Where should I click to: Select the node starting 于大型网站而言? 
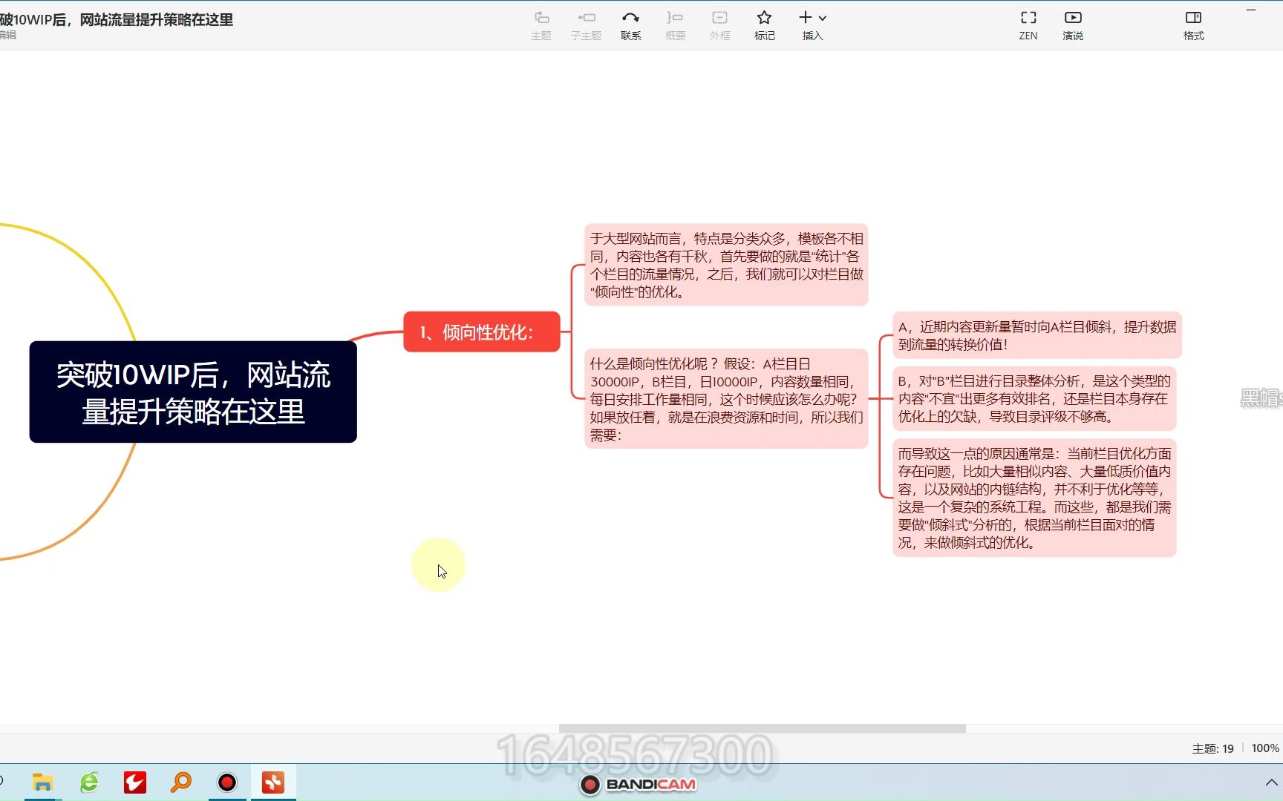tap(726, 265)
